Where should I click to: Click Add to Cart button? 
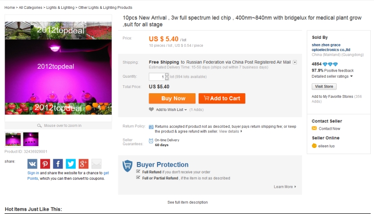[x=222, y=98]
